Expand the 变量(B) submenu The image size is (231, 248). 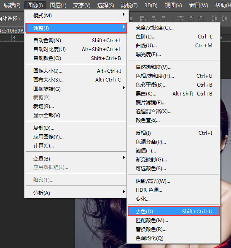point(76,158)
